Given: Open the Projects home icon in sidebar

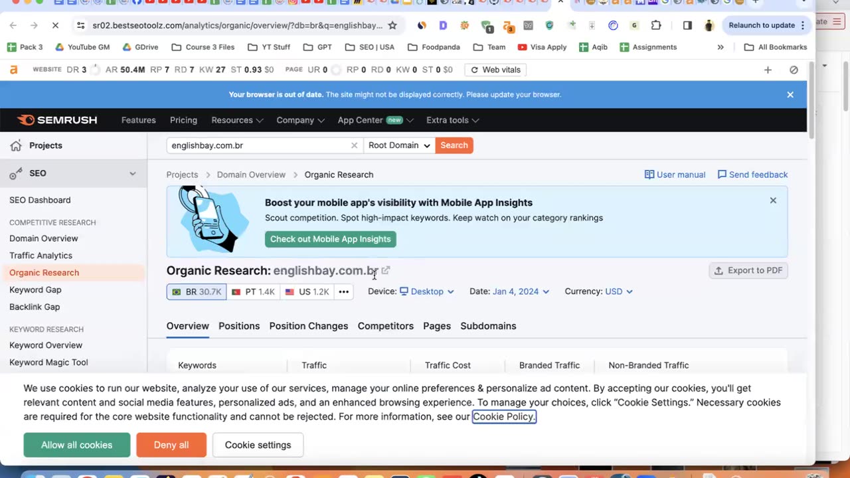Looking at the screenshot, I should click(17, 145).
